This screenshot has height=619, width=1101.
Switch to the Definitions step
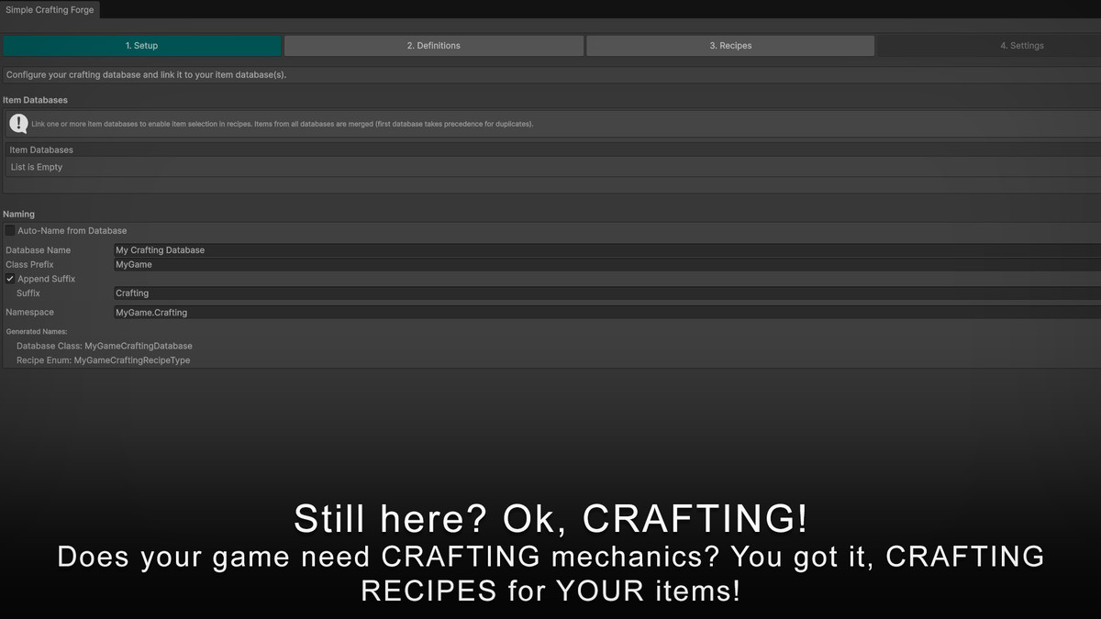(433, 45)
